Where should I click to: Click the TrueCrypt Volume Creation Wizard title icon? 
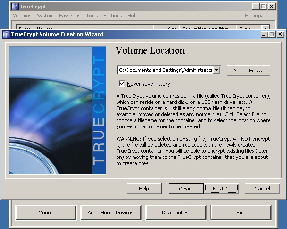coord(7,34)
